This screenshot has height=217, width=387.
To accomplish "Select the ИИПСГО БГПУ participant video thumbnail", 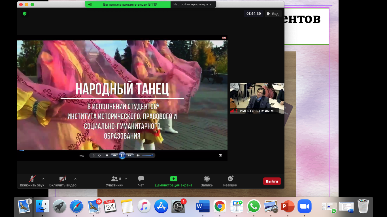I will coord(257,98).
